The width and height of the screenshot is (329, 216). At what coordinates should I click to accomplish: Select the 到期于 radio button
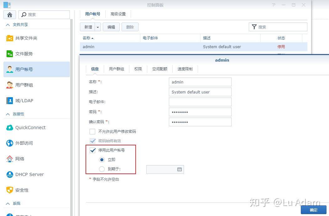[102, 169]
